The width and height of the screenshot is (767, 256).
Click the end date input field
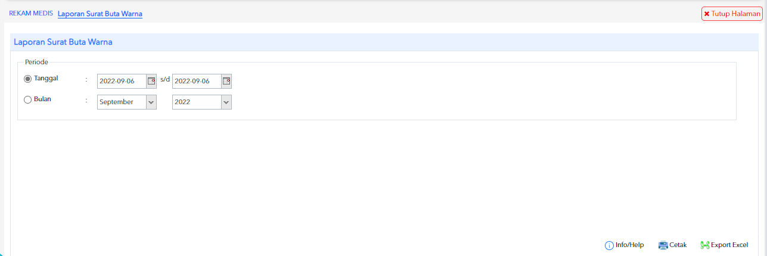click(x=197, y=81)
